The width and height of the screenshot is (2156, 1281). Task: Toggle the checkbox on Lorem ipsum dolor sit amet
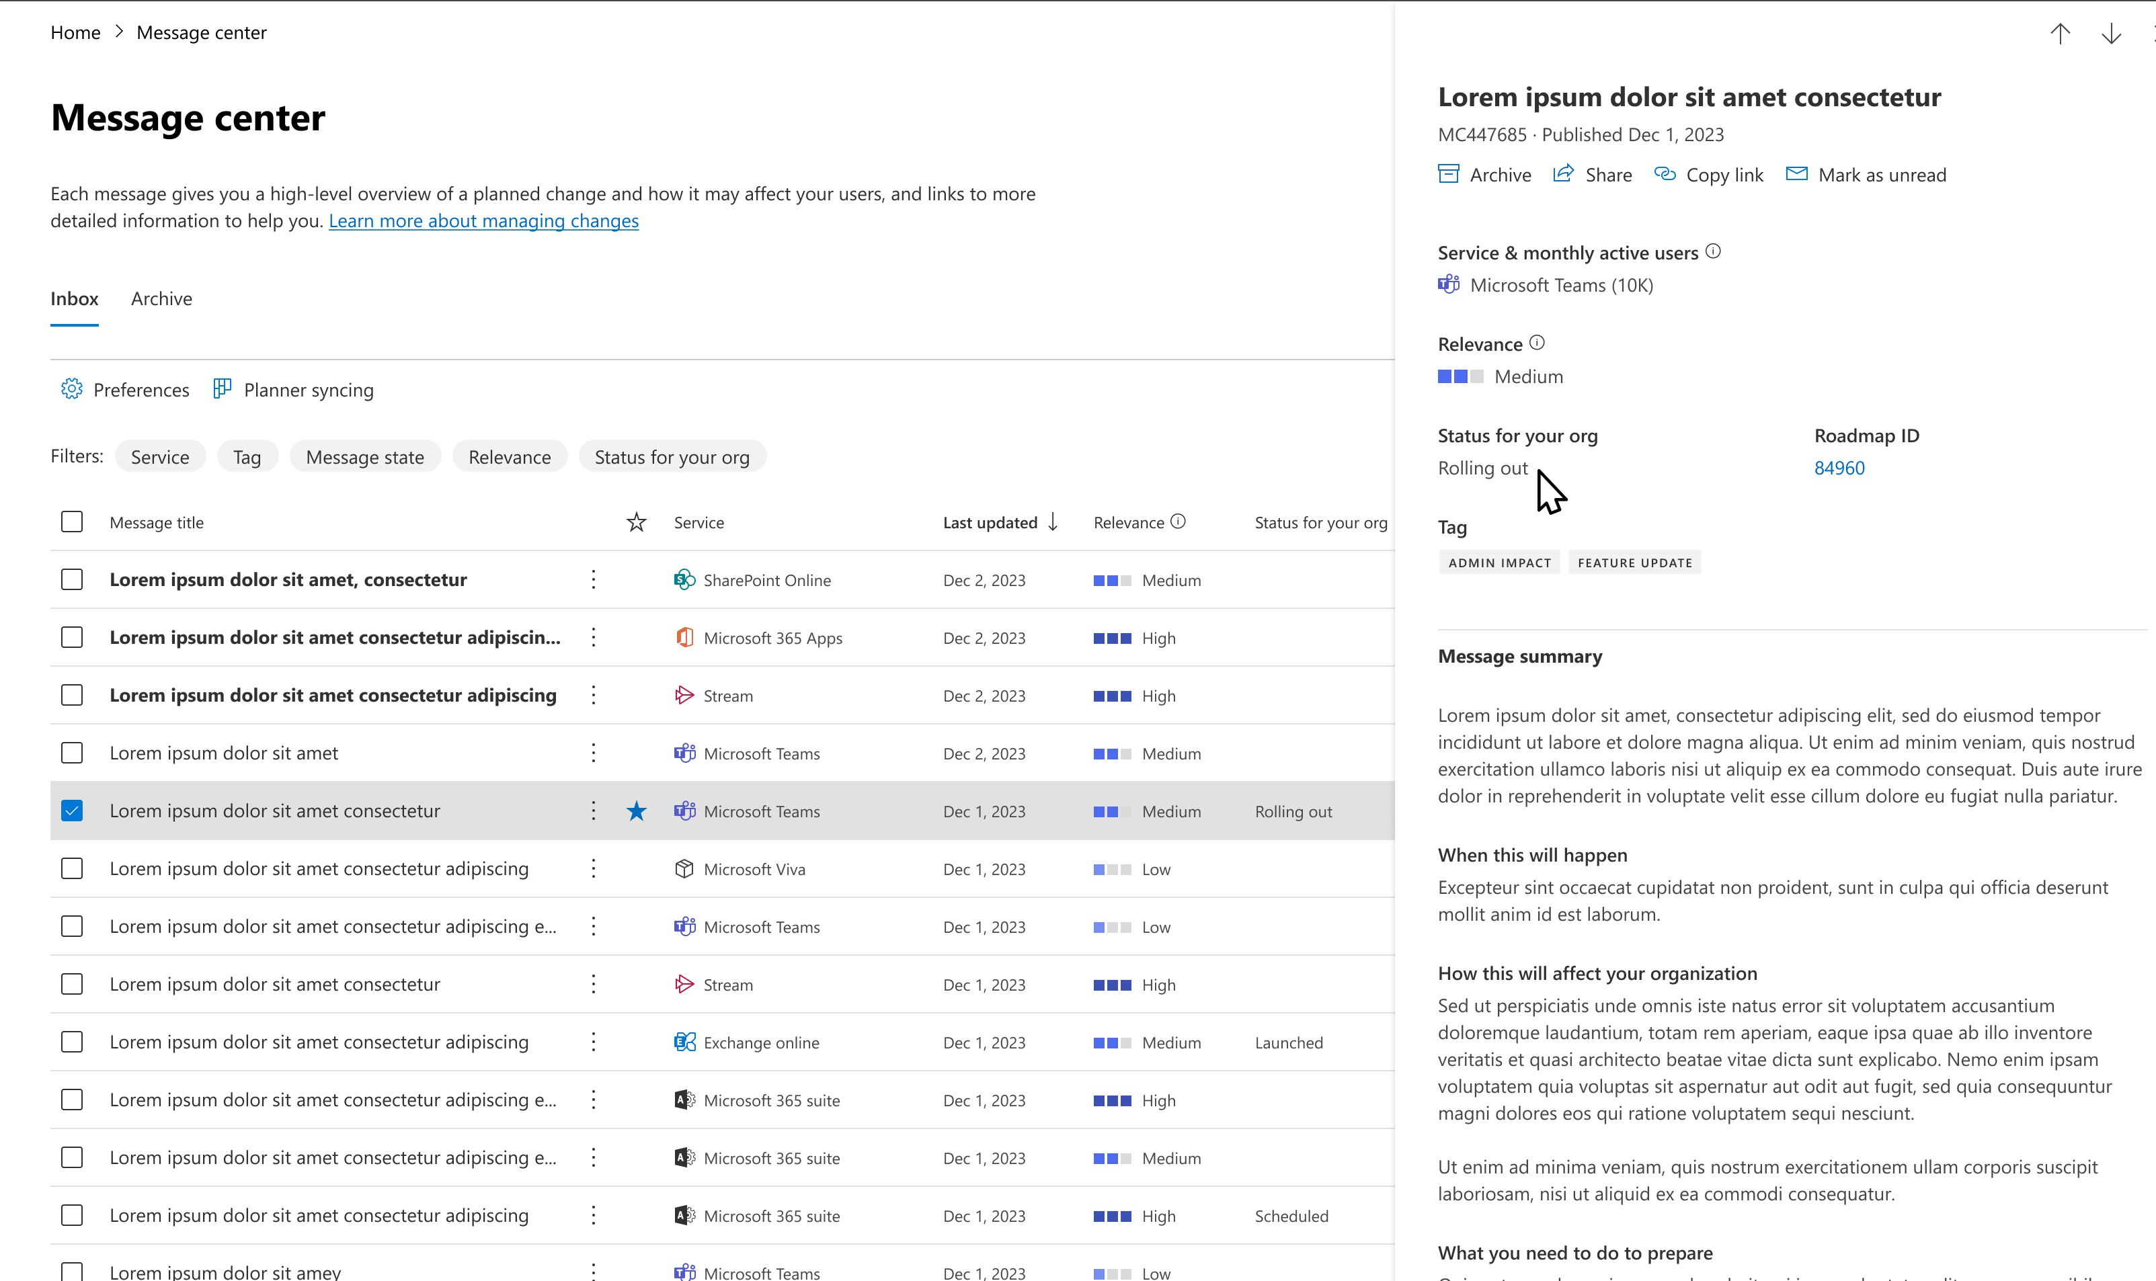tap(72, 753)
